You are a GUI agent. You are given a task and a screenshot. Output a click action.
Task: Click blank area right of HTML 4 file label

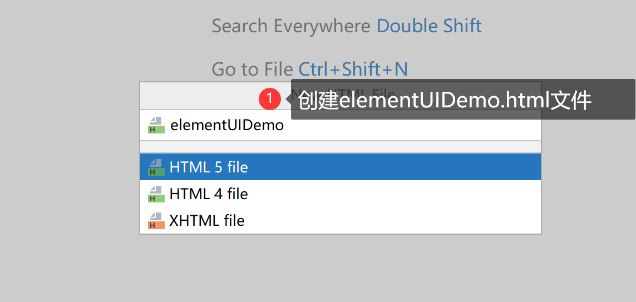[393, 194]
